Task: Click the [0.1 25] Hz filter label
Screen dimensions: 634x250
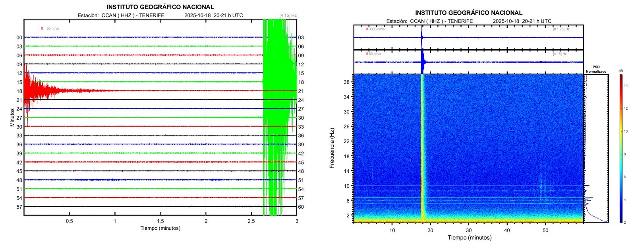Action: [561, 29]
